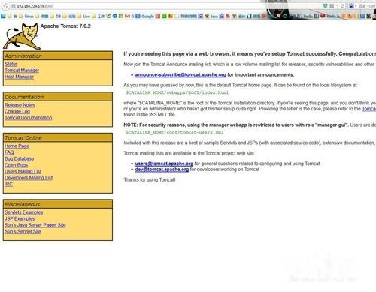Open Sun's Servlet Site link
The width and height of the screenshot is (376, 292).
[x=23, y=231]
